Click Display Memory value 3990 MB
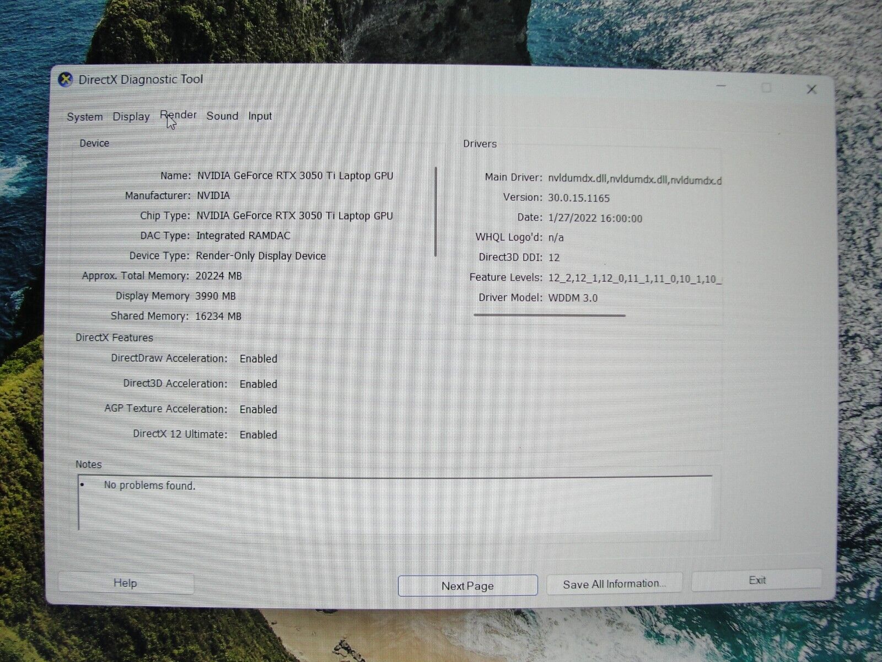882x662 pixels. tap(216, 296)
